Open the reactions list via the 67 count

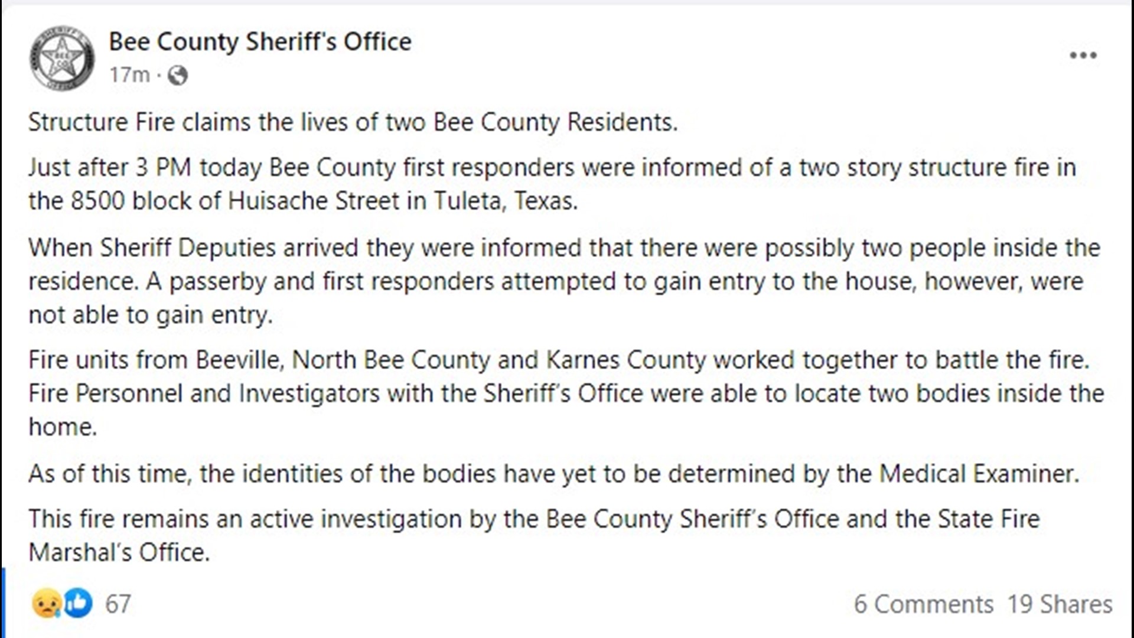point(119,604)
